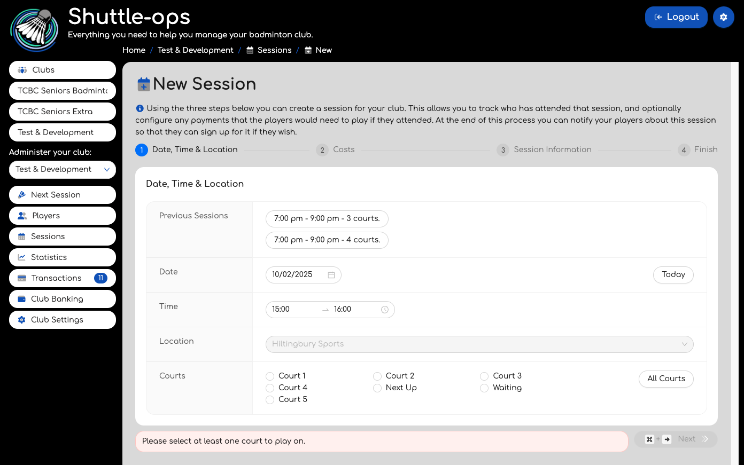Click the Today button
This screenshot has height=465, width=744.
click(x=673, y=274)
